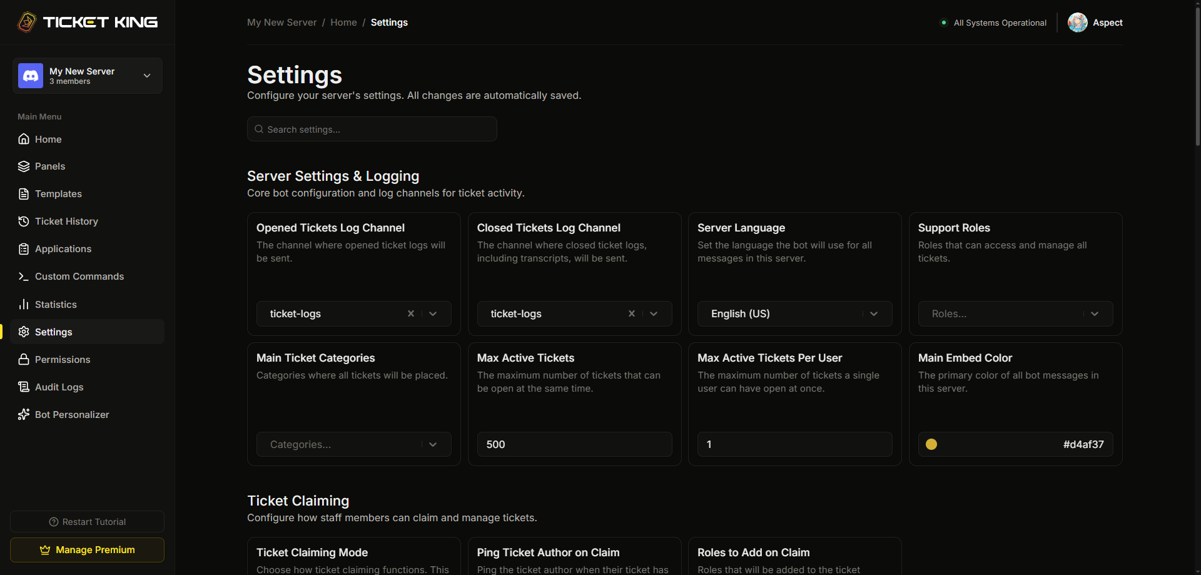1201x575 pixels.
Task: Click the Settings breadcrumb text
Action: pyautogui.click(x=389, y=23)
